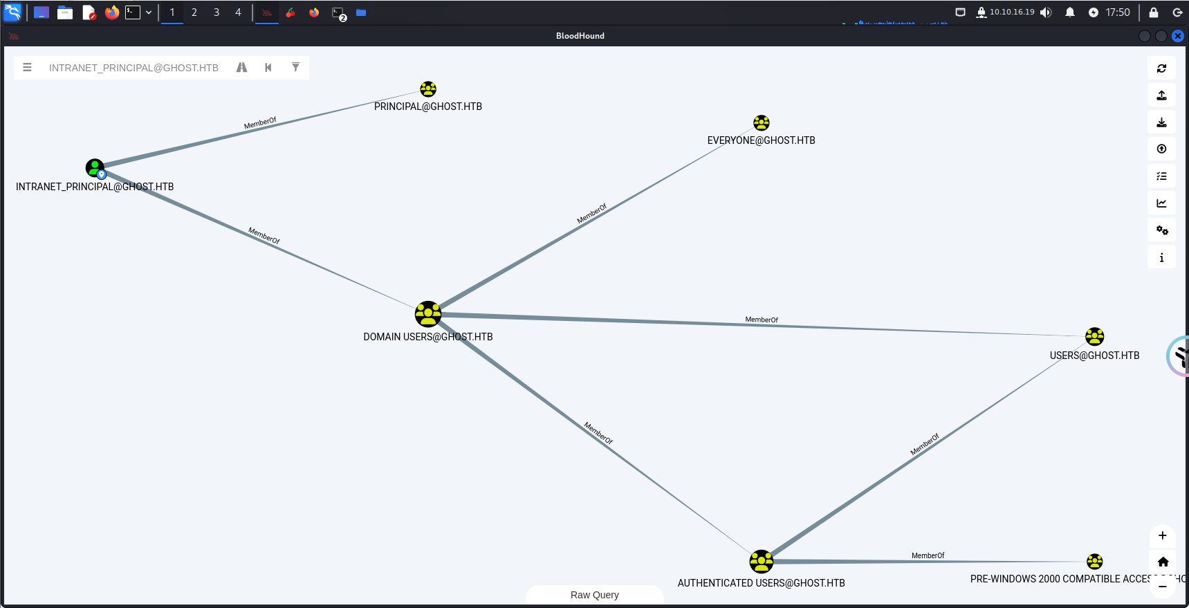Image resolution: width=1189 pixels, height=608 pixels.
Task: Expand the Raw Query panel
Action: coord(594,595)
